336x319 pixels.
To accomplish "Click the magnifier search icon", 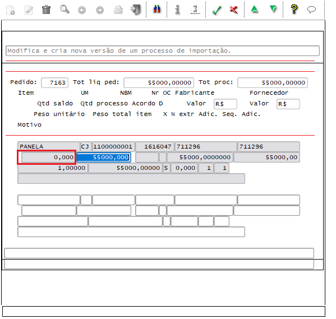I will pyautogui.click(x=65, y=10).
